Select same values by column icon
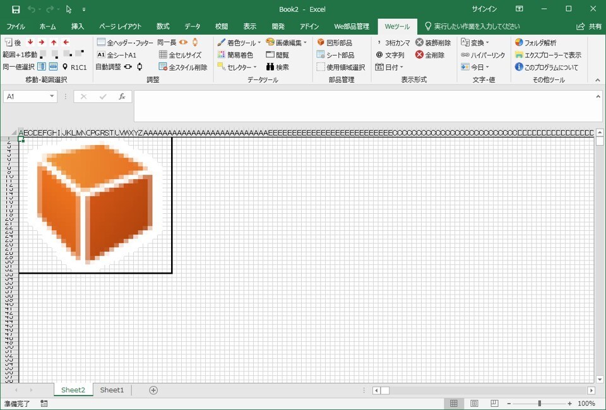The height and width of the screenshot is (410, 606). (x=42, y=67)
